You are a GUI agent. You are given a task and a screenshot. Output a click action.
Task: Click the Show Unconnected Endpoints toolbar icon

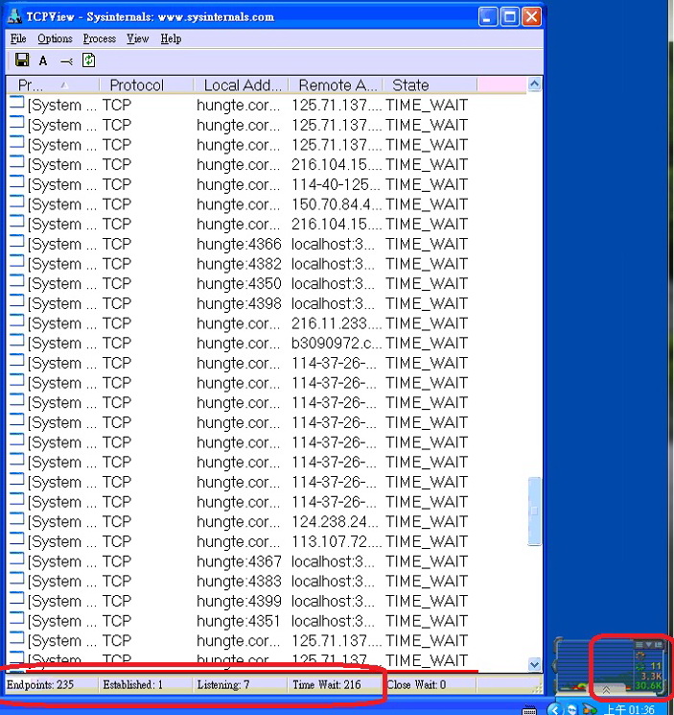(x=66, y=61)
